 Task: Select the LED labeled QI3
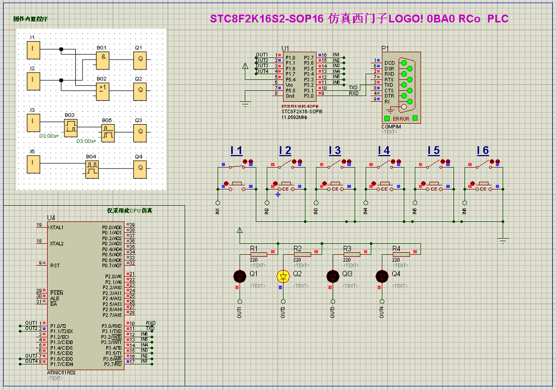(333, 276)
